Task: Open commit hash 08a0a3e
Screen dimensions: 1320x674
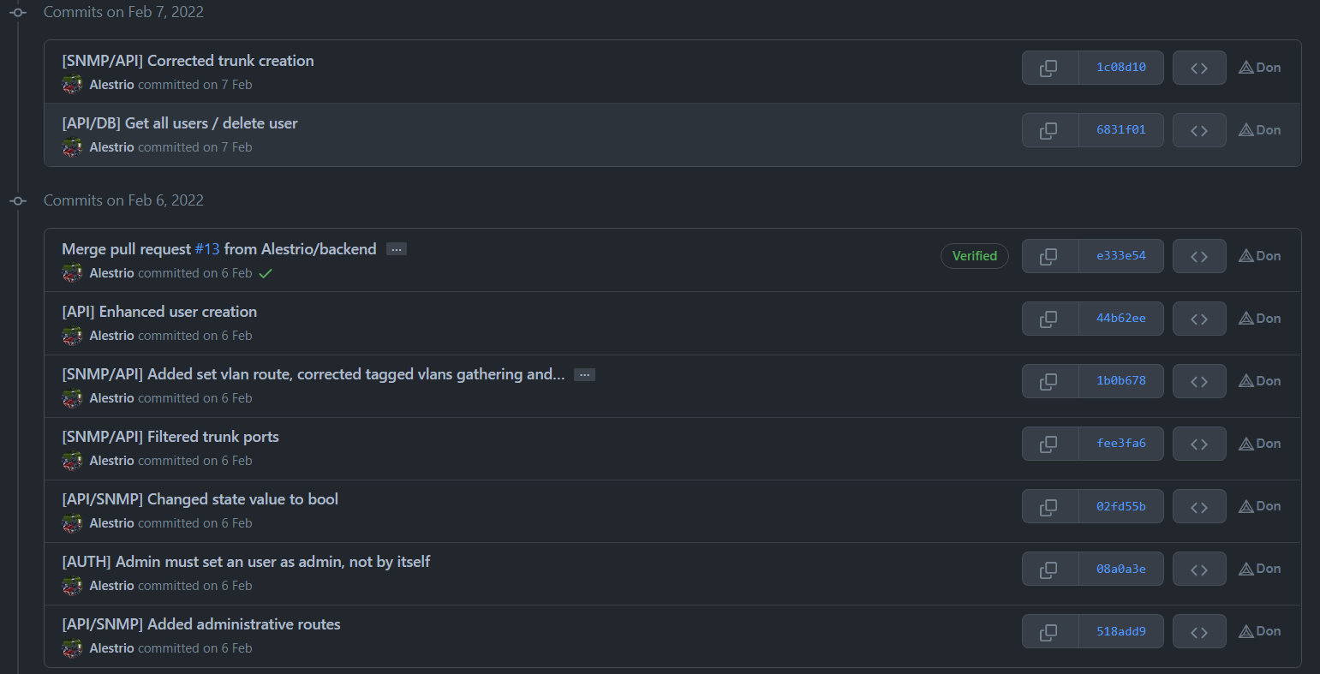Action: pos(1121,569)
